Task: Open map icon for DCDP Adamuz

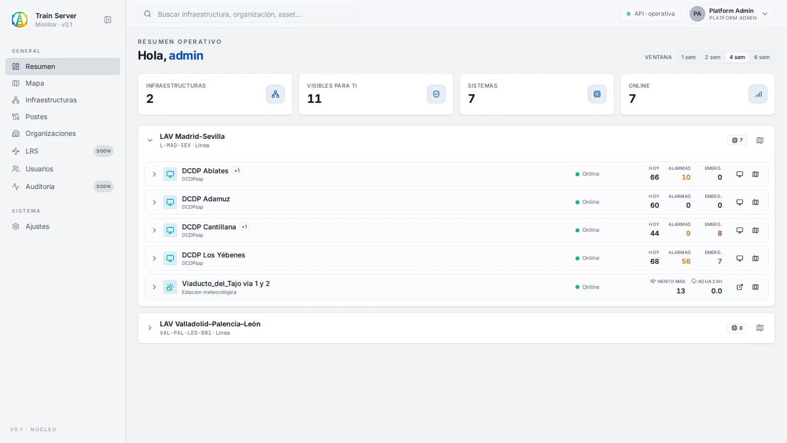Action: click(x=756, y=202)
